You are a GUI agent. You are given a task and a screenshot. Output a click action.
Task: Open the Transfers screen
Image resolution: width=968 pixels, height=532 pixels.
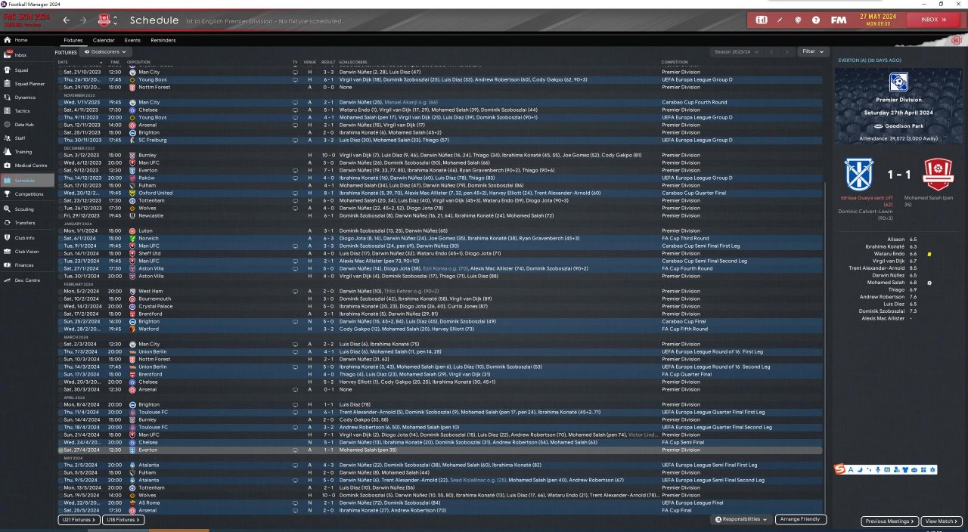(27, 223)
